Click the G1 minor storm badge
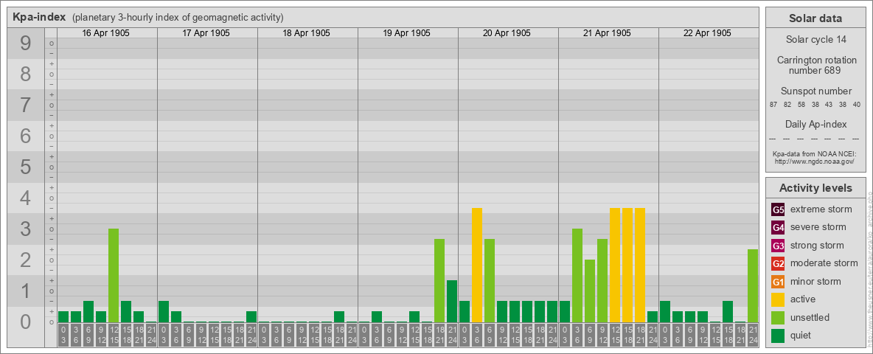 (x=778, y=282)
